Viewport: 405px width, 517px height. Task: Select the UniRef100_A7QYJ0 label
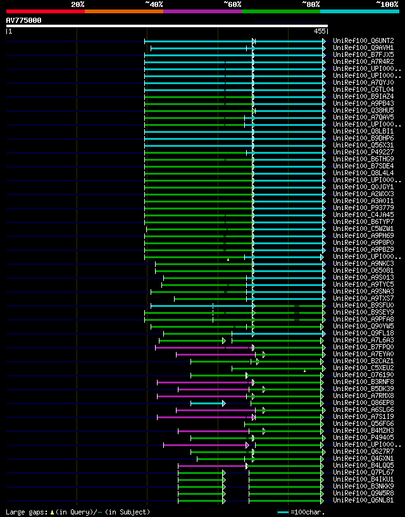click(363, 82)
